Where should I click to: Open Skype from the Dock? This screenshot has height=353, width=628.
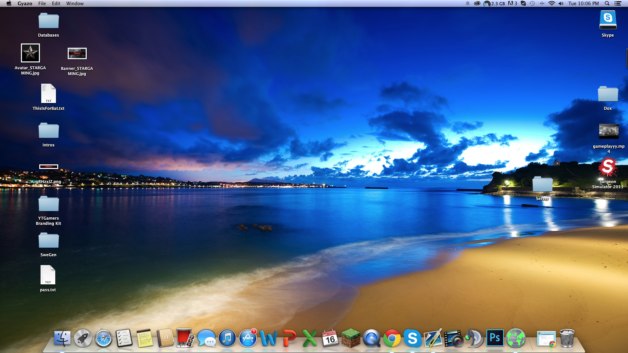click(x=412, y=338)
